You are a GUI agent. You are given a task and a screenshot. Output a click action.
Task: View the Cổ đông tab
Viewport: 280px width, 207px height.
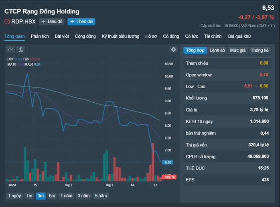tap(171, 37)
